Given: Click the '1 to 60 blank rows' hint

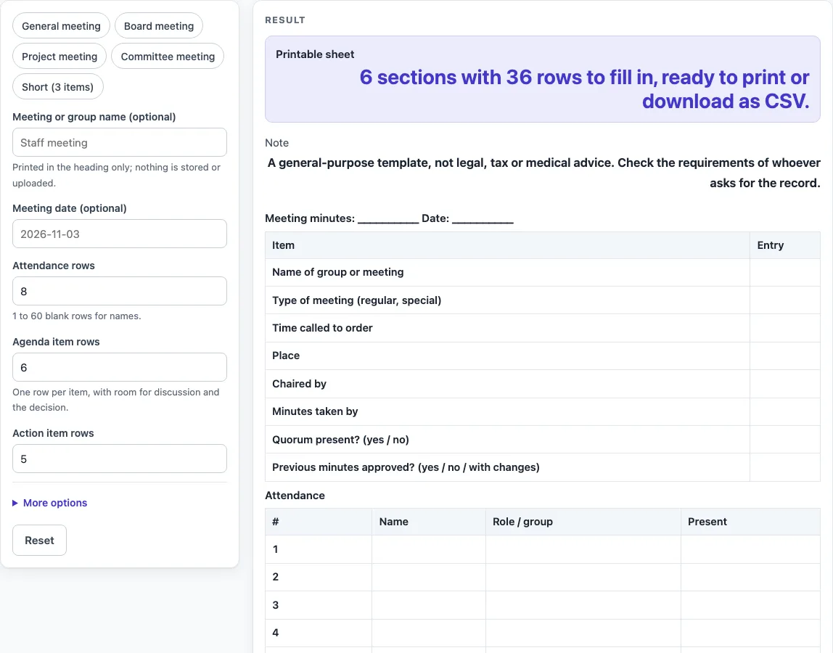Looking at the screenshot, I should (76, 316).
